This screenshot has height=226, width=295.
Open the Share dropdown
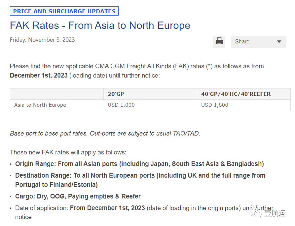click(x=258, y=42)
